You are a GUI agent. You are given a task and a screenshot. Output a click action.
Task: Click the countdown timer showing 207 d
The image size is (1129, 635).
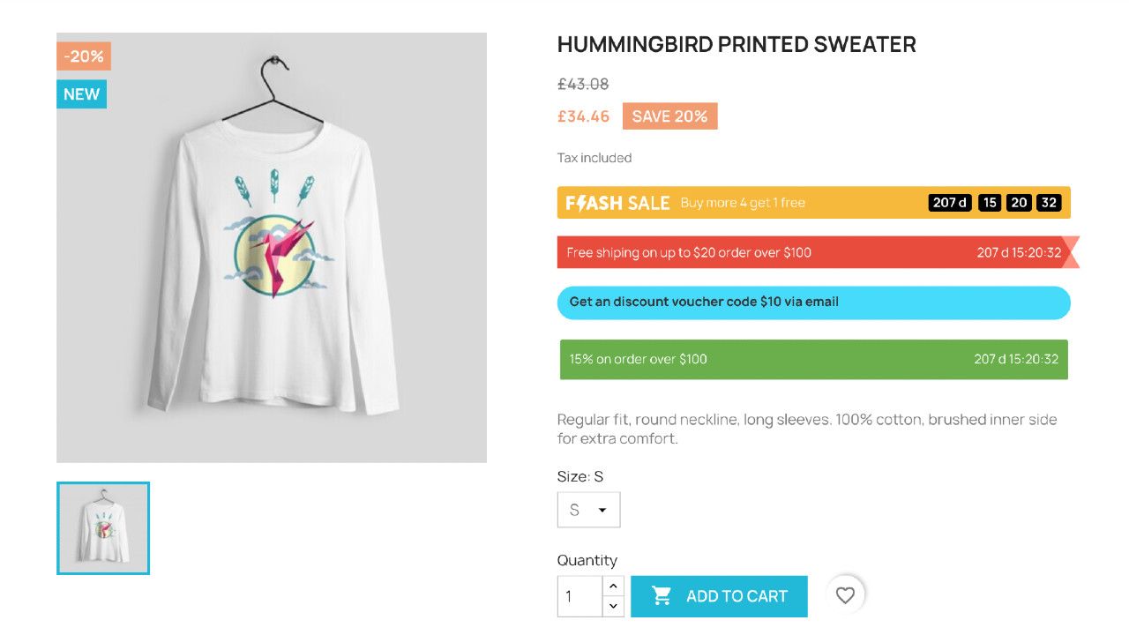[949, 202]
